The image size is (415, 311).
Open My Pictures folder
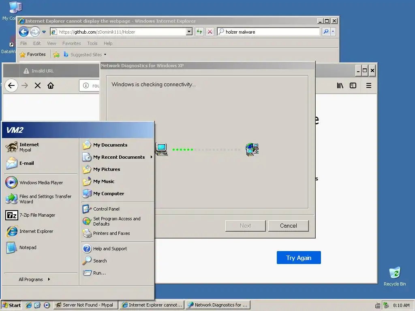(117, 169)
